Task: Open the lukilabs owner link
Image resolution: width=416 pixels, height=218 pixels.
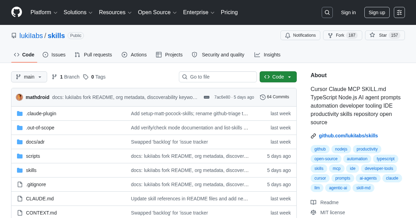Action: pyautogui.click(x=31, y=36)
